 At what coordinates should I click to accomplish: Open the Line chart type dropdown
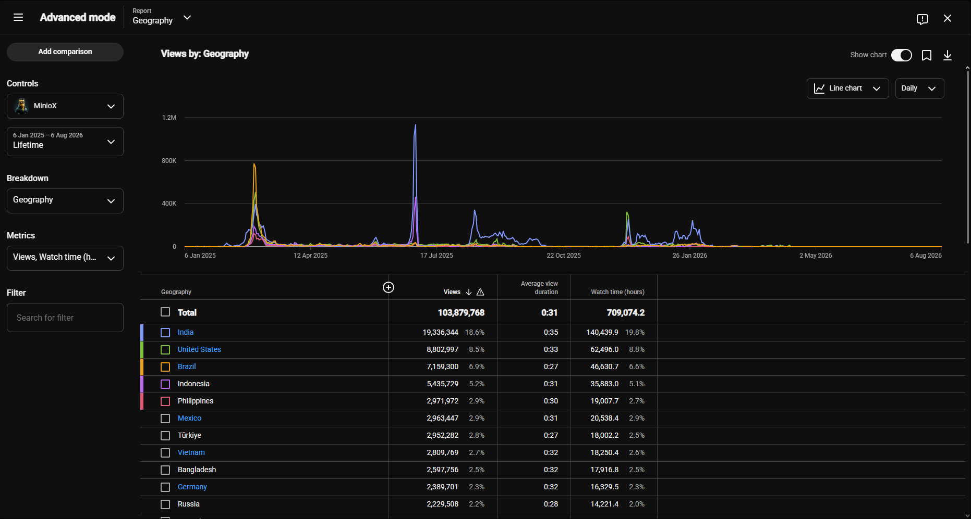click(847, 88)
